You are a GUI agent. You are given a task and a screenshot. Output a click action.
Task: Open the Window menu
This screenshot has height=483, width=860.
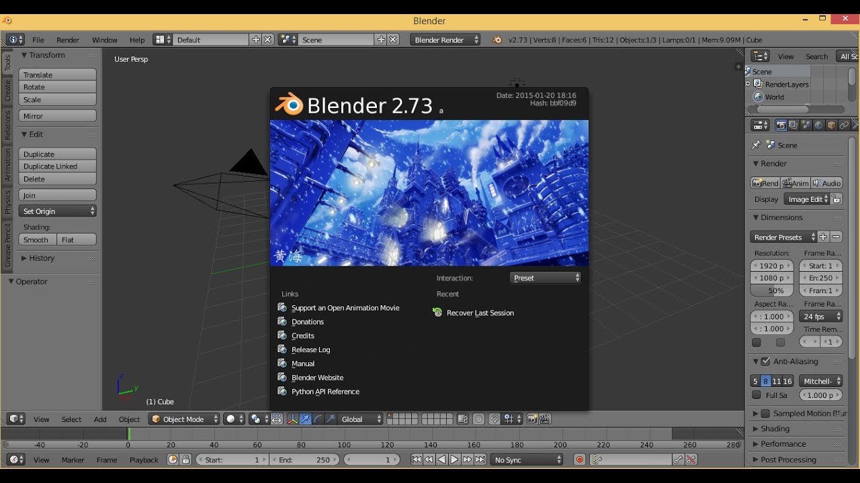pyautogui.click(x=105, y=40)
